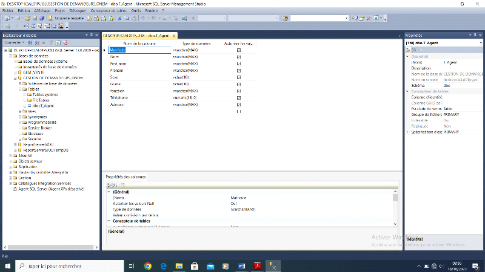Click the Disconnect icon in Object Explorer

point(37,42)
